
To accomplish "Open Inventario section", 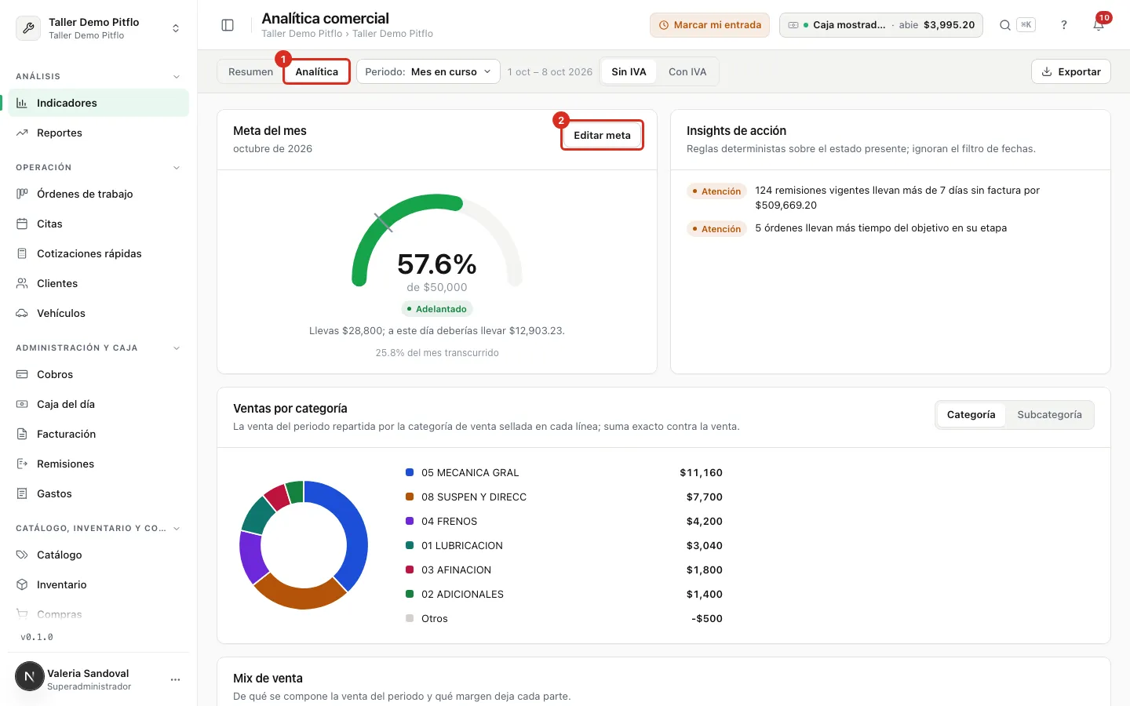I will pos(99,584).
